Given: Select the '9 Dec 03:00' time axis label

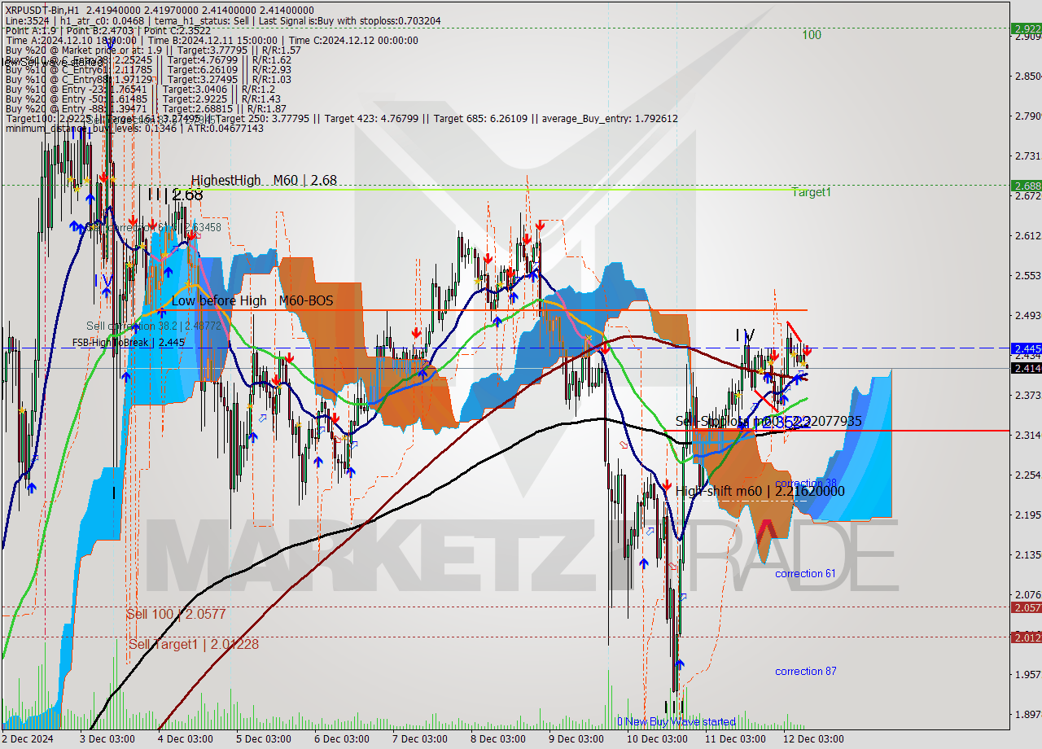Looking at the screenshot, I should pyautogui.click(x=576, y=739).
